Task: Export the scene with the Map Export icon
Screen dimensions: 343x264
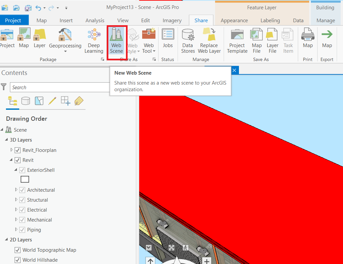Action: pyautogui.click(x=327, y=40)
